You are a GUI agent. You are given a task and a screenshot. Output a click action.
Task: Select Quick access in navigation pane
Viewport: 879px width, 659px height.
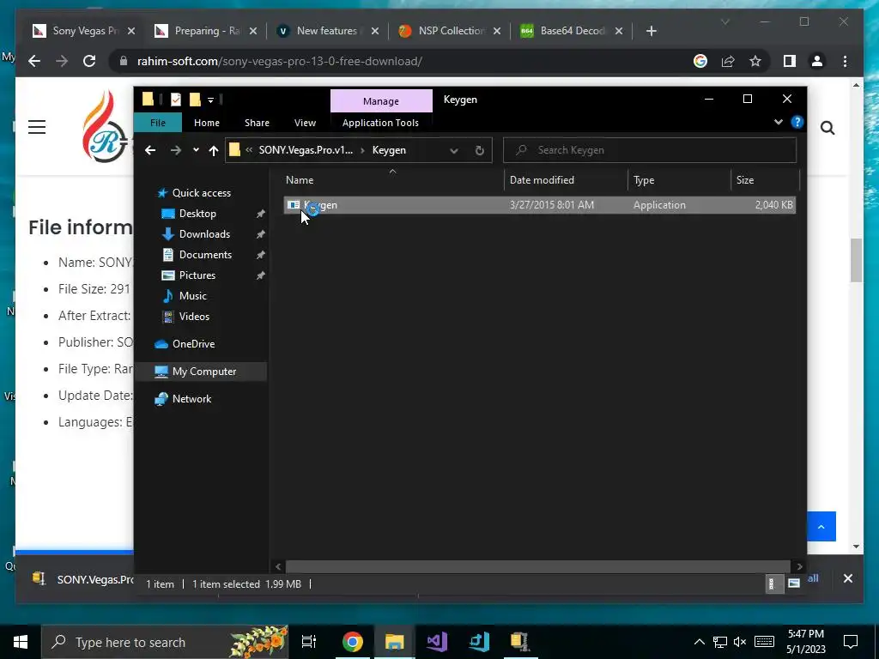click(201, 193)
